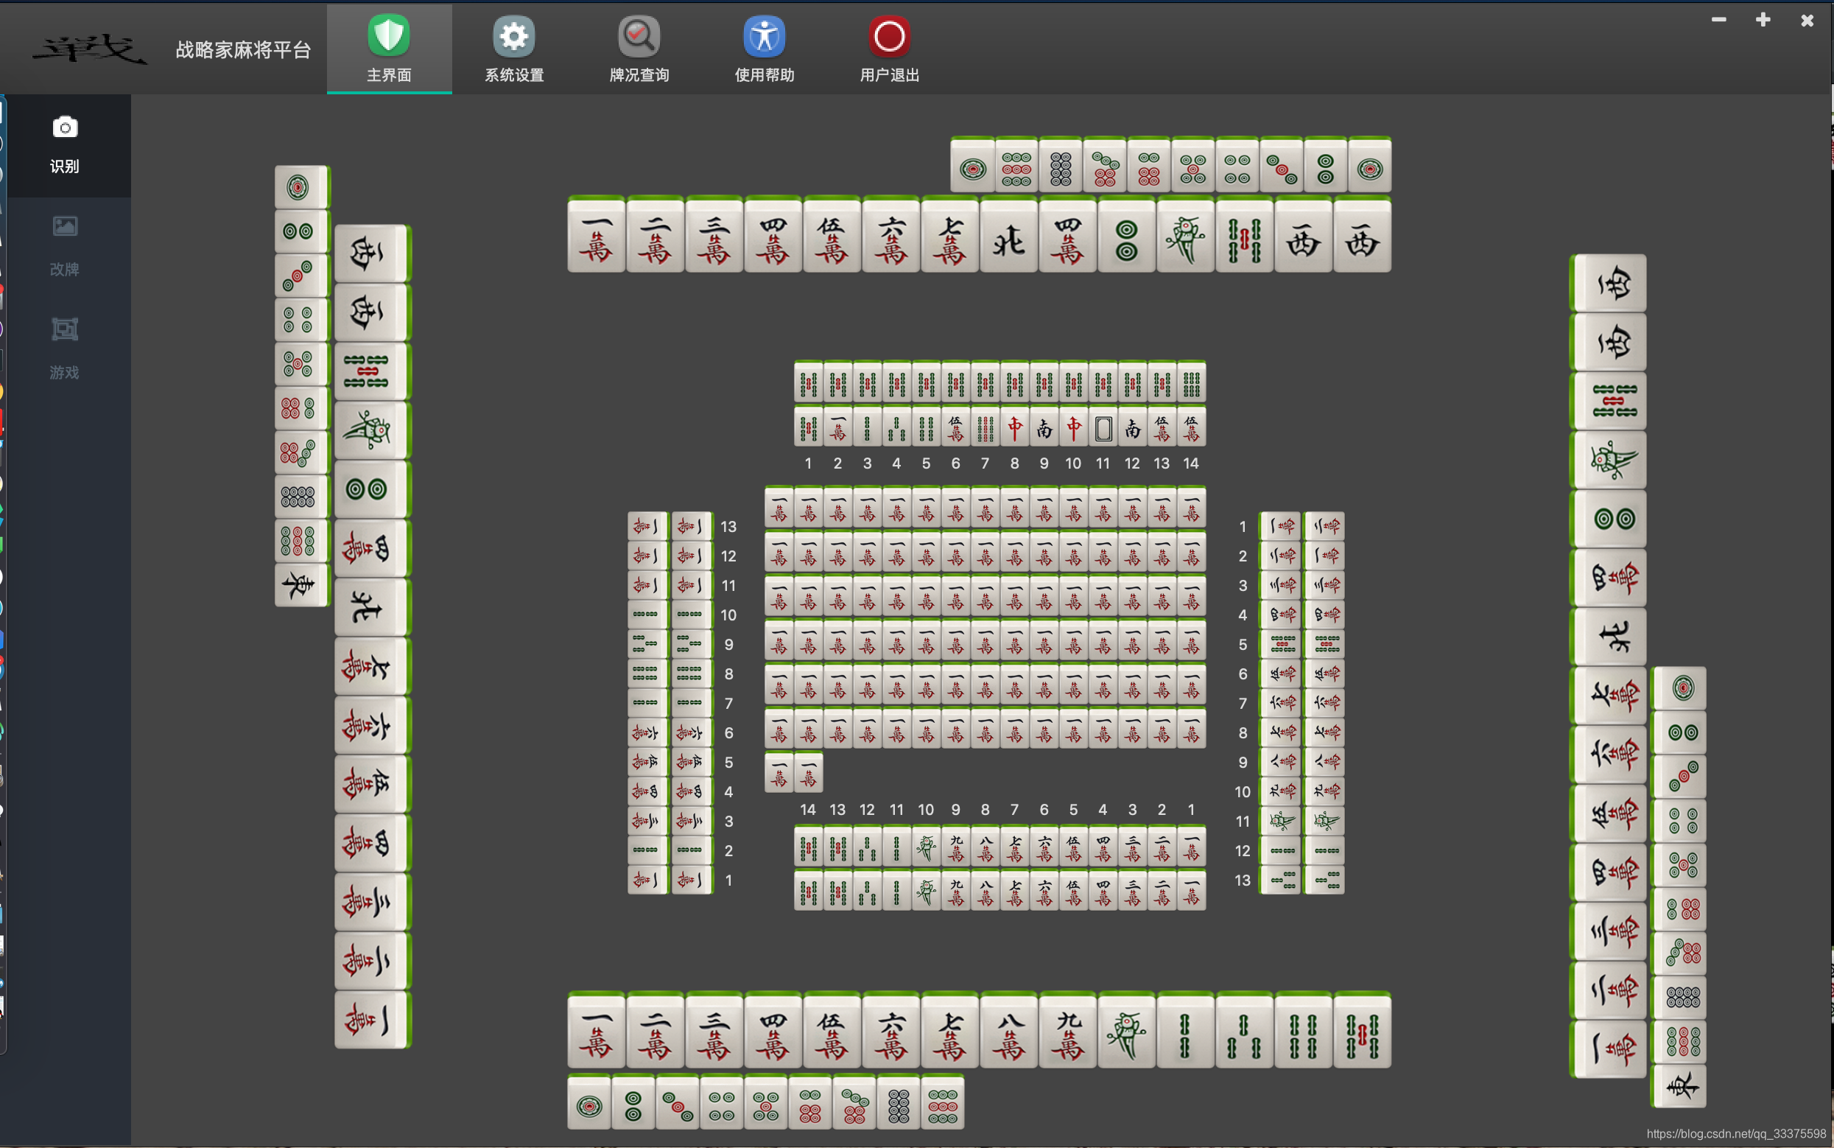Click the 東 tile at bottom right column

pos(1682,1087)
